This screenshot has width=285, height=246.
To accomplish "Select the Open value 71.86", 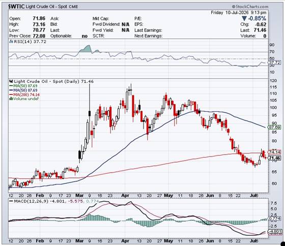I will pos(39,18).
